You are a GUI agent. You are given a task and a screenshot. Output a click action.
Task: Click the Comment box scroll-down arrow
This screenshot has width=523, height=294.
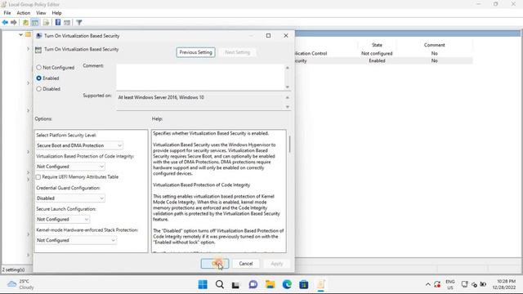[288, 87]
